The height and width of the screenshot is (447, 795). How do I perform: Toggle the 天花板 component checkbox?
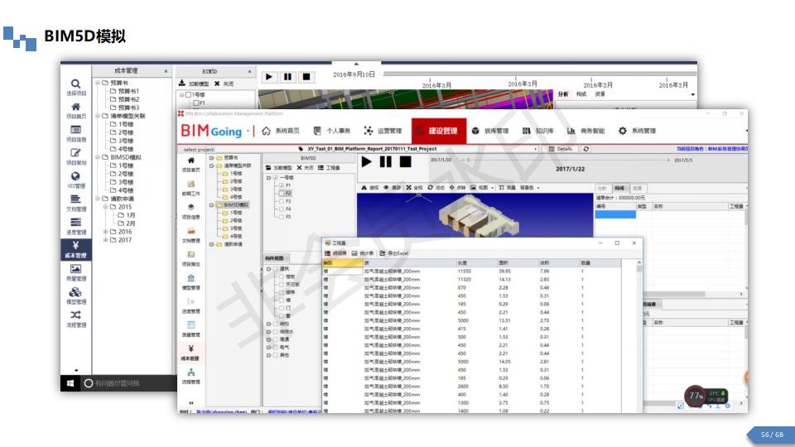(282, 284)
